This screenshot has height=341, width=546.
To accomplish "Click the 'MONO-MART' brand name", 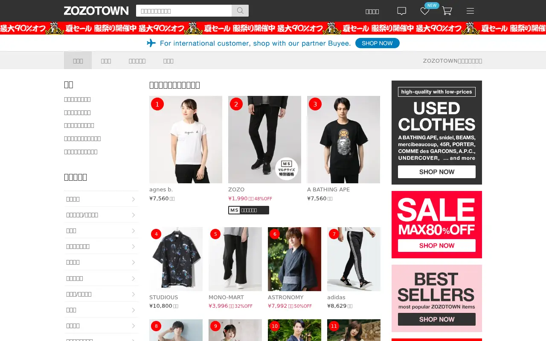I will pyautogui.click(x=226, y=298).
